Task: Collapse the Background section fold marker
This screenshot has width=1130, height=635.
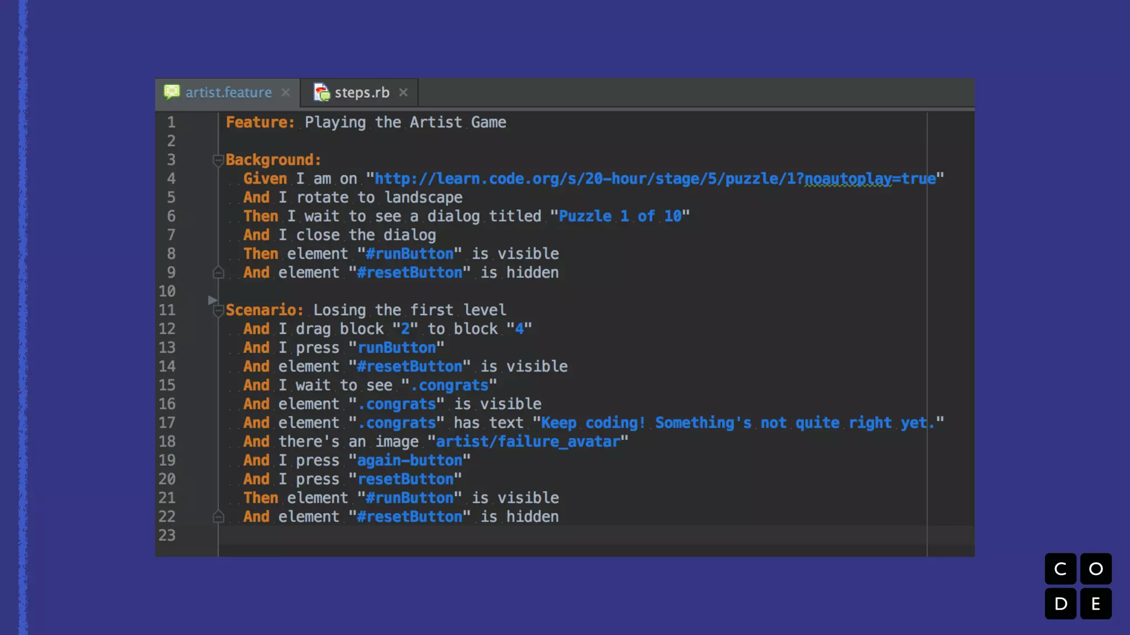Action: click(x=218, y=160)
